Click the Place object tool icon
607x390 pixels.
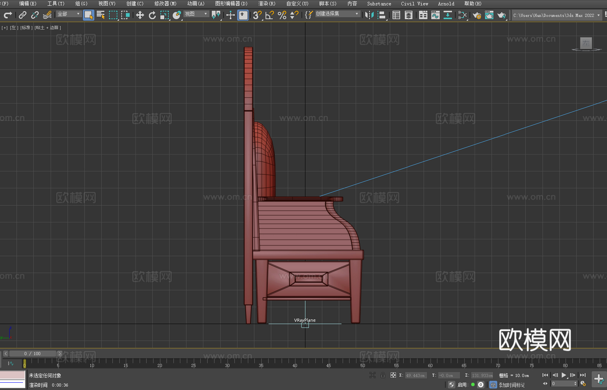pyautogui.click(x=177, y=15)
